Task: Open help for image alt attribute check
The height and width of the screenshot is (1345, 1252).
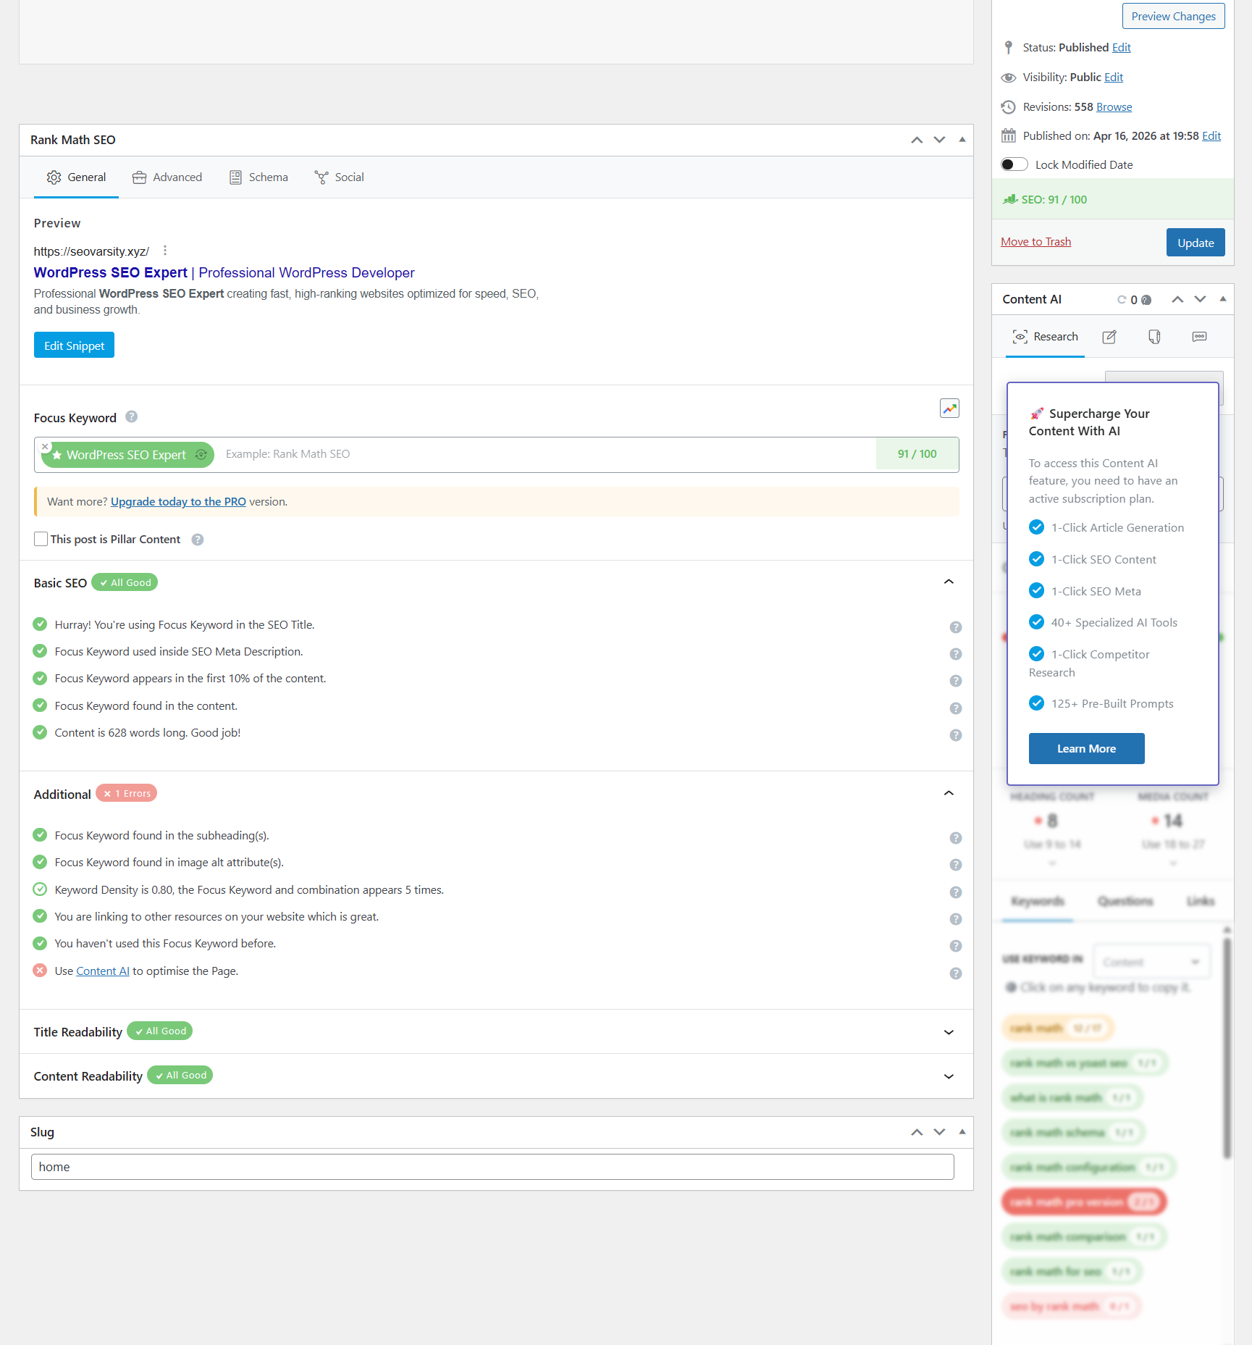Action: pos(956,865)
